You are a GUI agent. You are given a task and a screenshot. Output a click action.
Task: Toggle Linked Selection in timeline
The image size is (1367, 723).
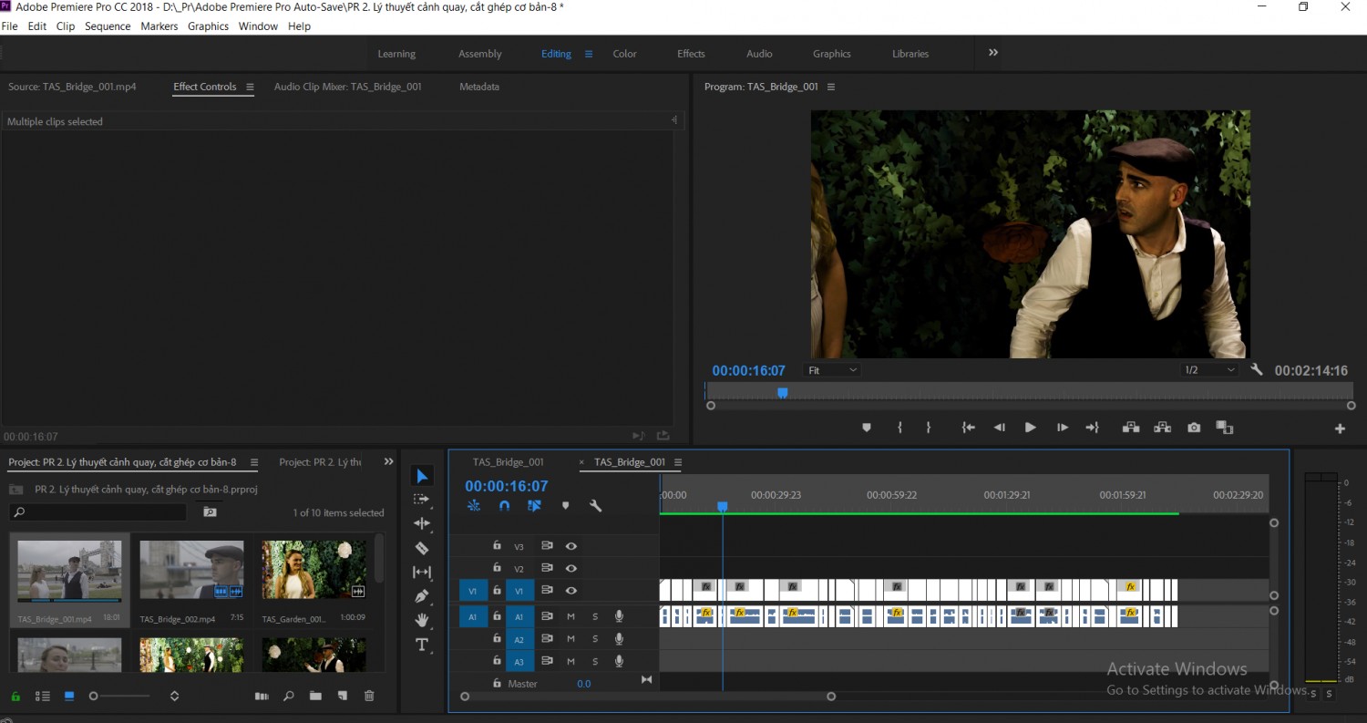[x=535, y=506]
